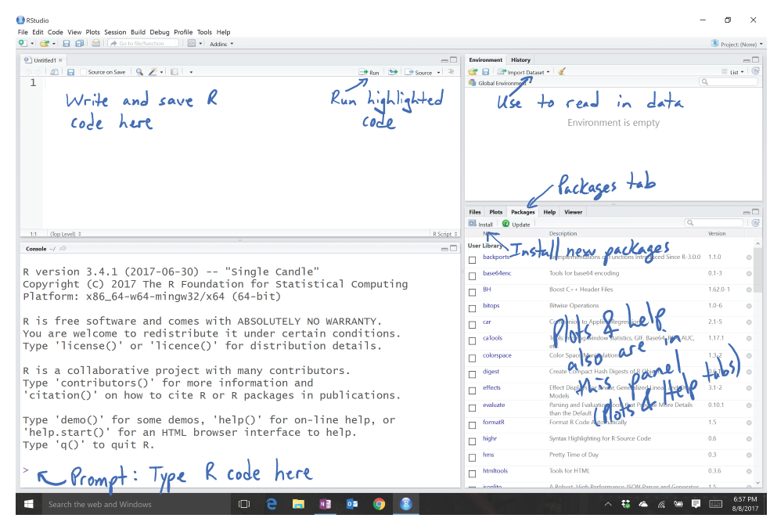Screen dimensions: 770x529
Task: Check the BH package checkbox
Action: click(x=473, y=292)
